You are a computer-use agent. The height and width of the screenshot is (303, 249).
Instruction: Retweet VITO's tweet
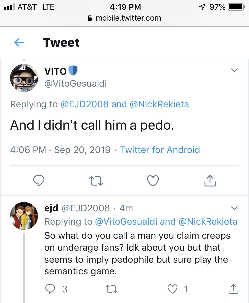pos(96,181)
